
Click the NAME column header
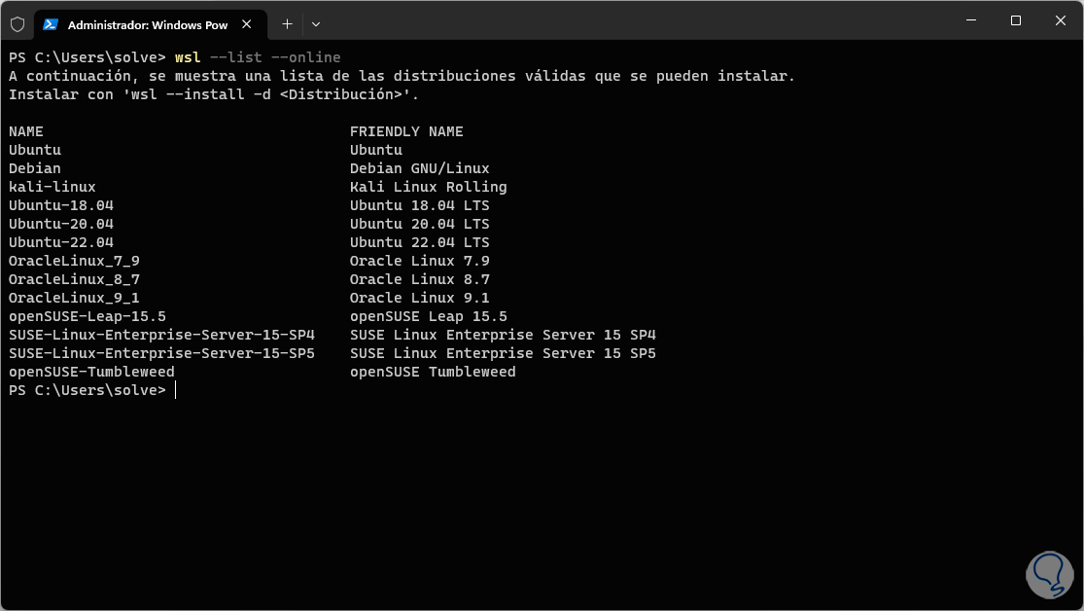click(26, 131)
